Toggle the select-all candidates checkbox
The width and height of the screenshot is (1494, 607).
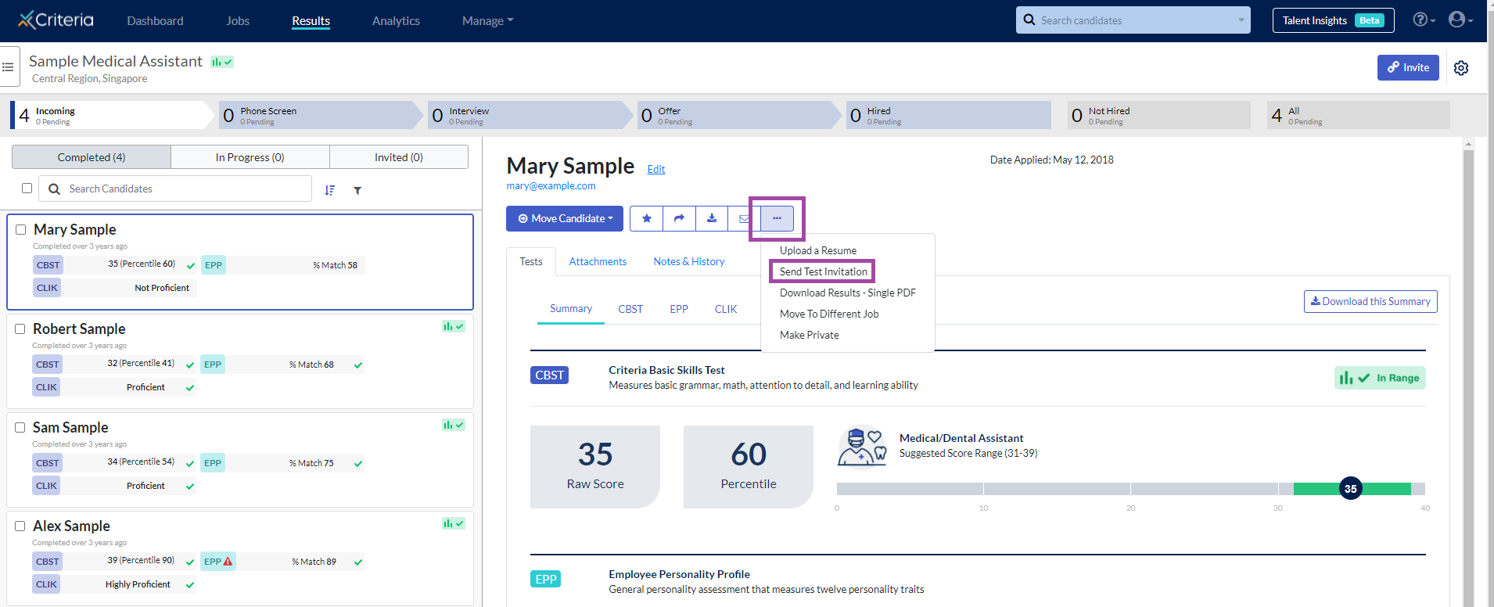pos(27,189)
